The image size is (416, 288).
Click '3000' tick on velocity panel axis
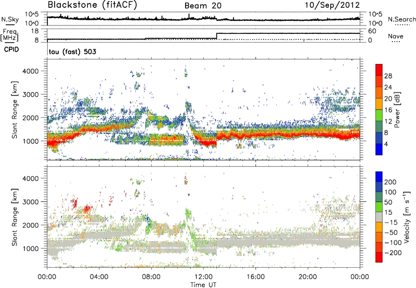pyautogui.click(x=31, y=202)
